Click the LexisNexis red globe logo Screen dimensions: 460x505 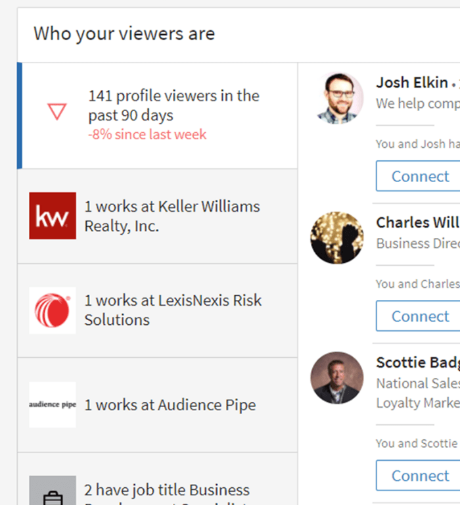tap(53, 310)
